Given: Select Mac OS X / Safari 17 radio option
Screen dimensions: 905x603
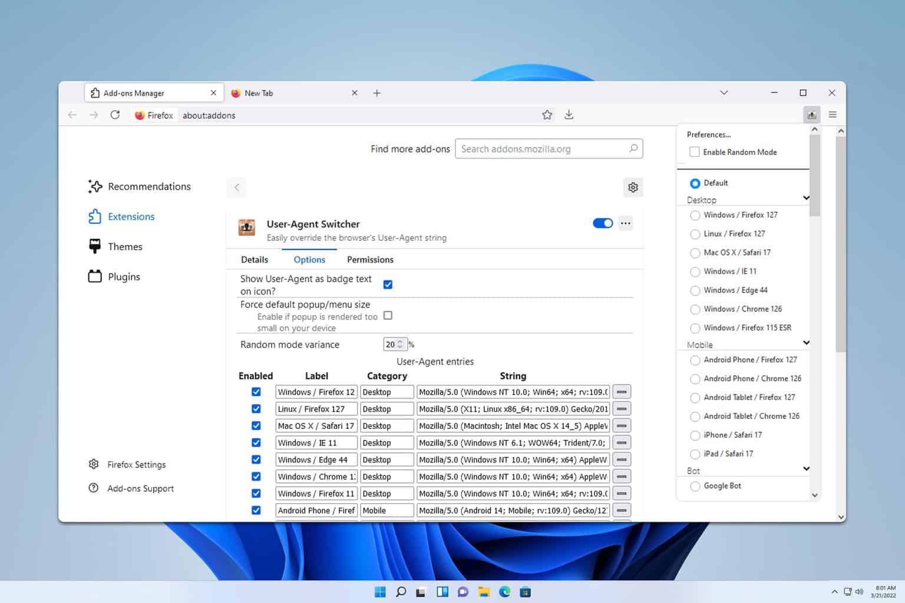Looking at the screenshot, I should (x=695, y=253).
